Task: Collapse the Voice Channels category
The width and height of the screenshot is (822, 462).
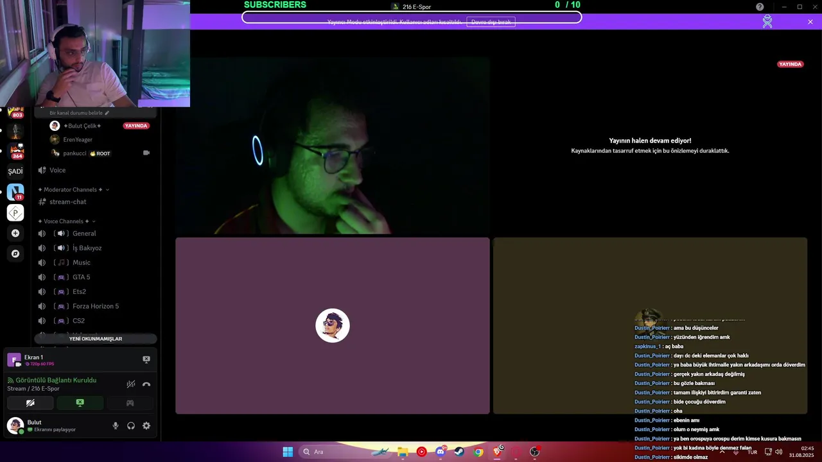Action: (67, 221)
